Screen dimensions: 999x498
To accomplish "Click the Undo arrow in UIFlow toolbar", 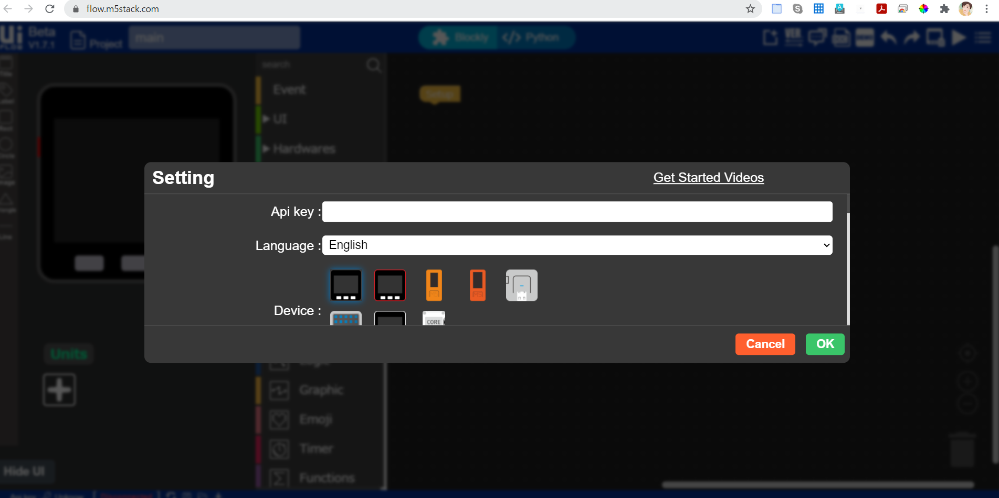I will pyautogui.click(x=888, y=38).
